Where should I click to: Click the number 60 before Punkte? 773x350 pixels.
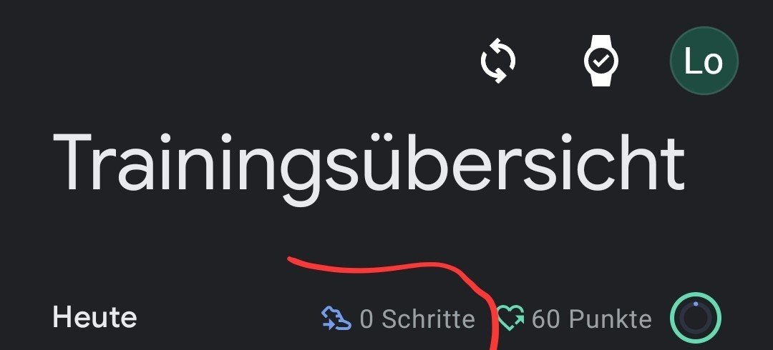pos(545,319)
